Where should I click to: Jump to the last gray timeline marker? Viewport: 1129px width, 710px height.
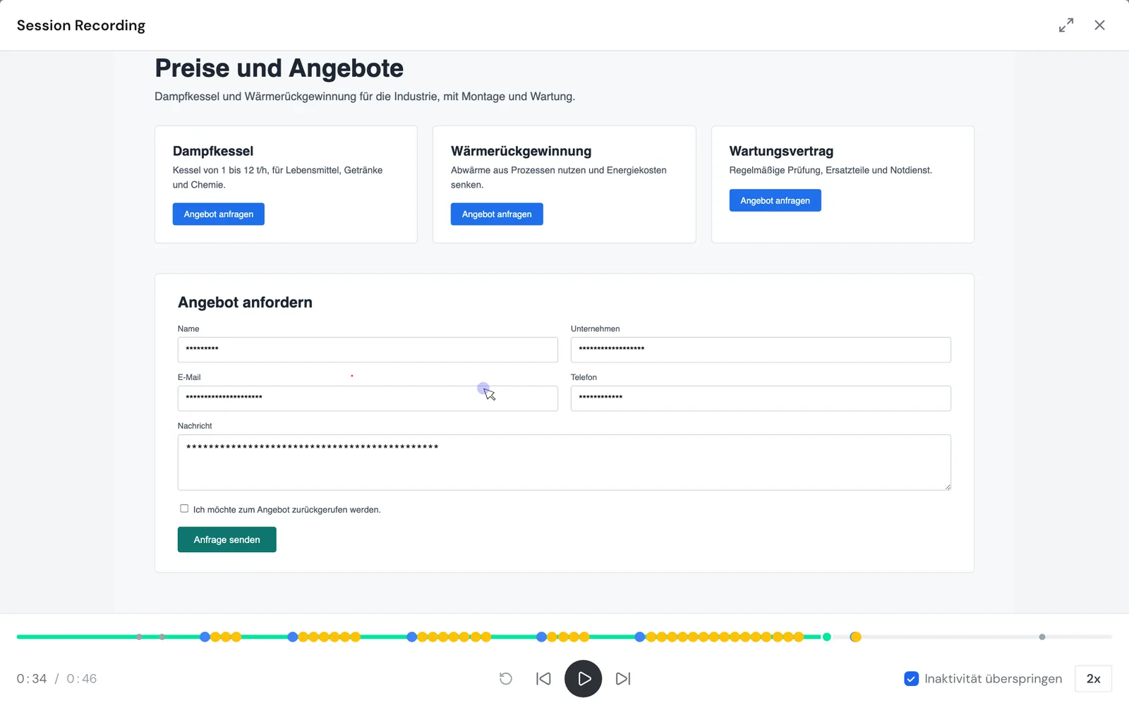1042,637
